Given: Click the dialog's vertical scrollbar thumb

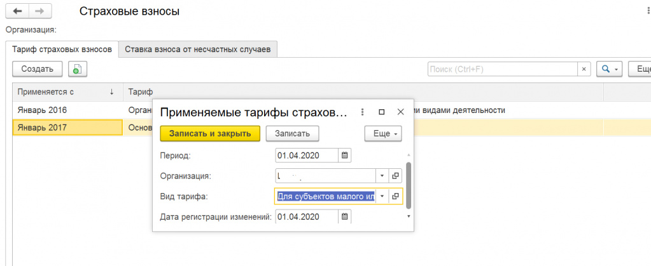Looking at the screenshot, I should click(409, 184).
